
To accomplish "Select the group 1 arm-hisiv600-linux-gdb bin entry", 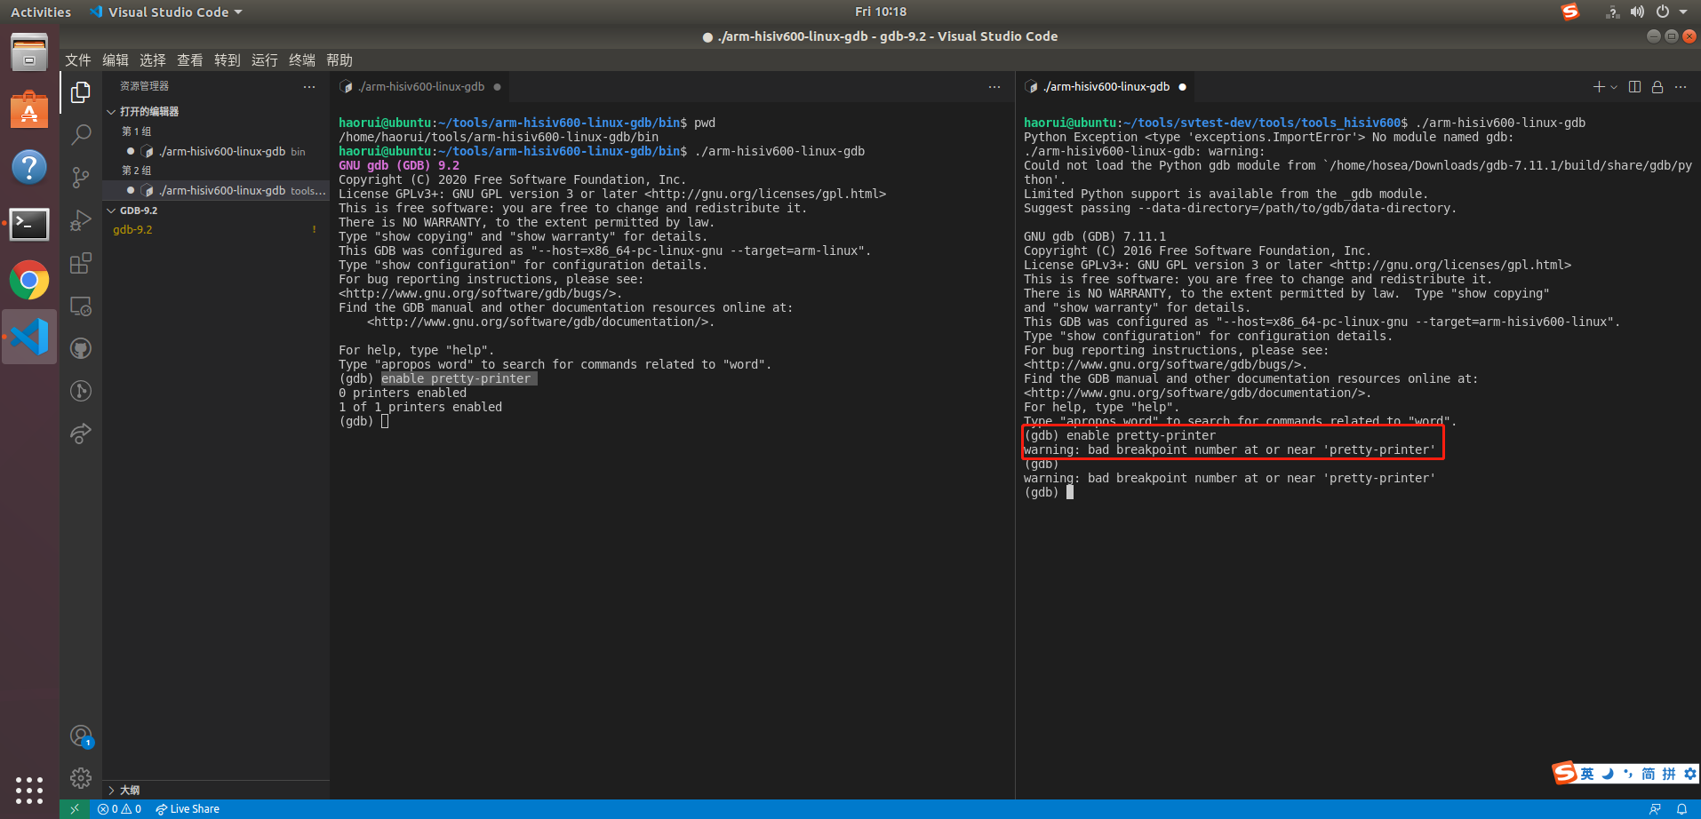I will 216,151.
